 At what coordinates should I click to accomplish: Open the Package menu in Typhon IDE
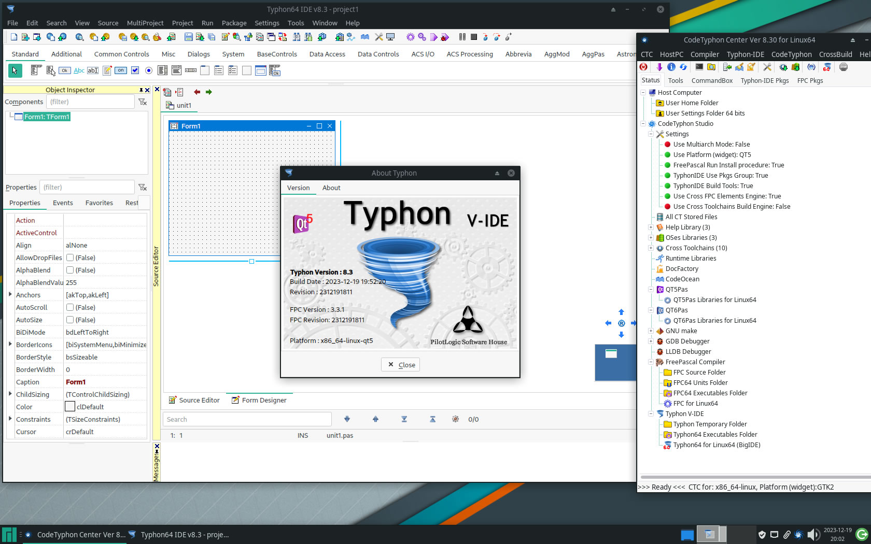tap(234, 23)
